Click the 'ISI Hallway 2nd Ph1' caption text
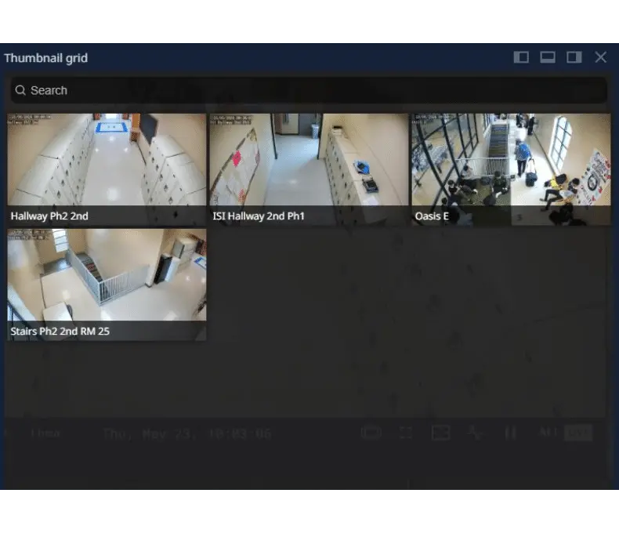Screen dimensions: 619x533 (259, 216)
